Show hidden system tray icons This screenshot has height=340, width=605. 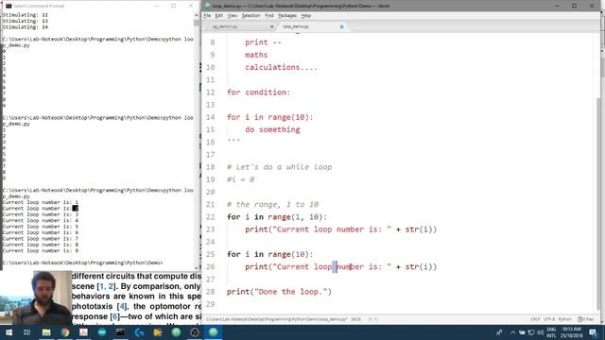point(512,332)
